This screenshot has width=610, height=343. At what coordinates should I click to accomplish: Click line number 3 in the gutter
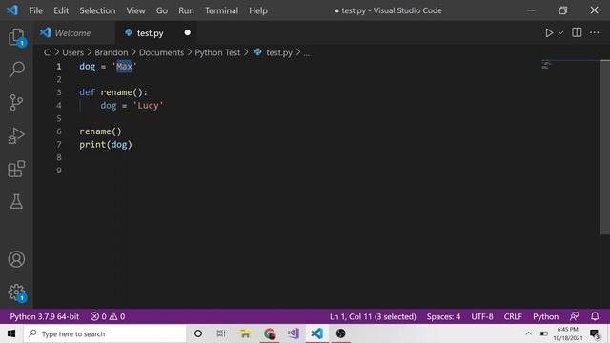59,92
